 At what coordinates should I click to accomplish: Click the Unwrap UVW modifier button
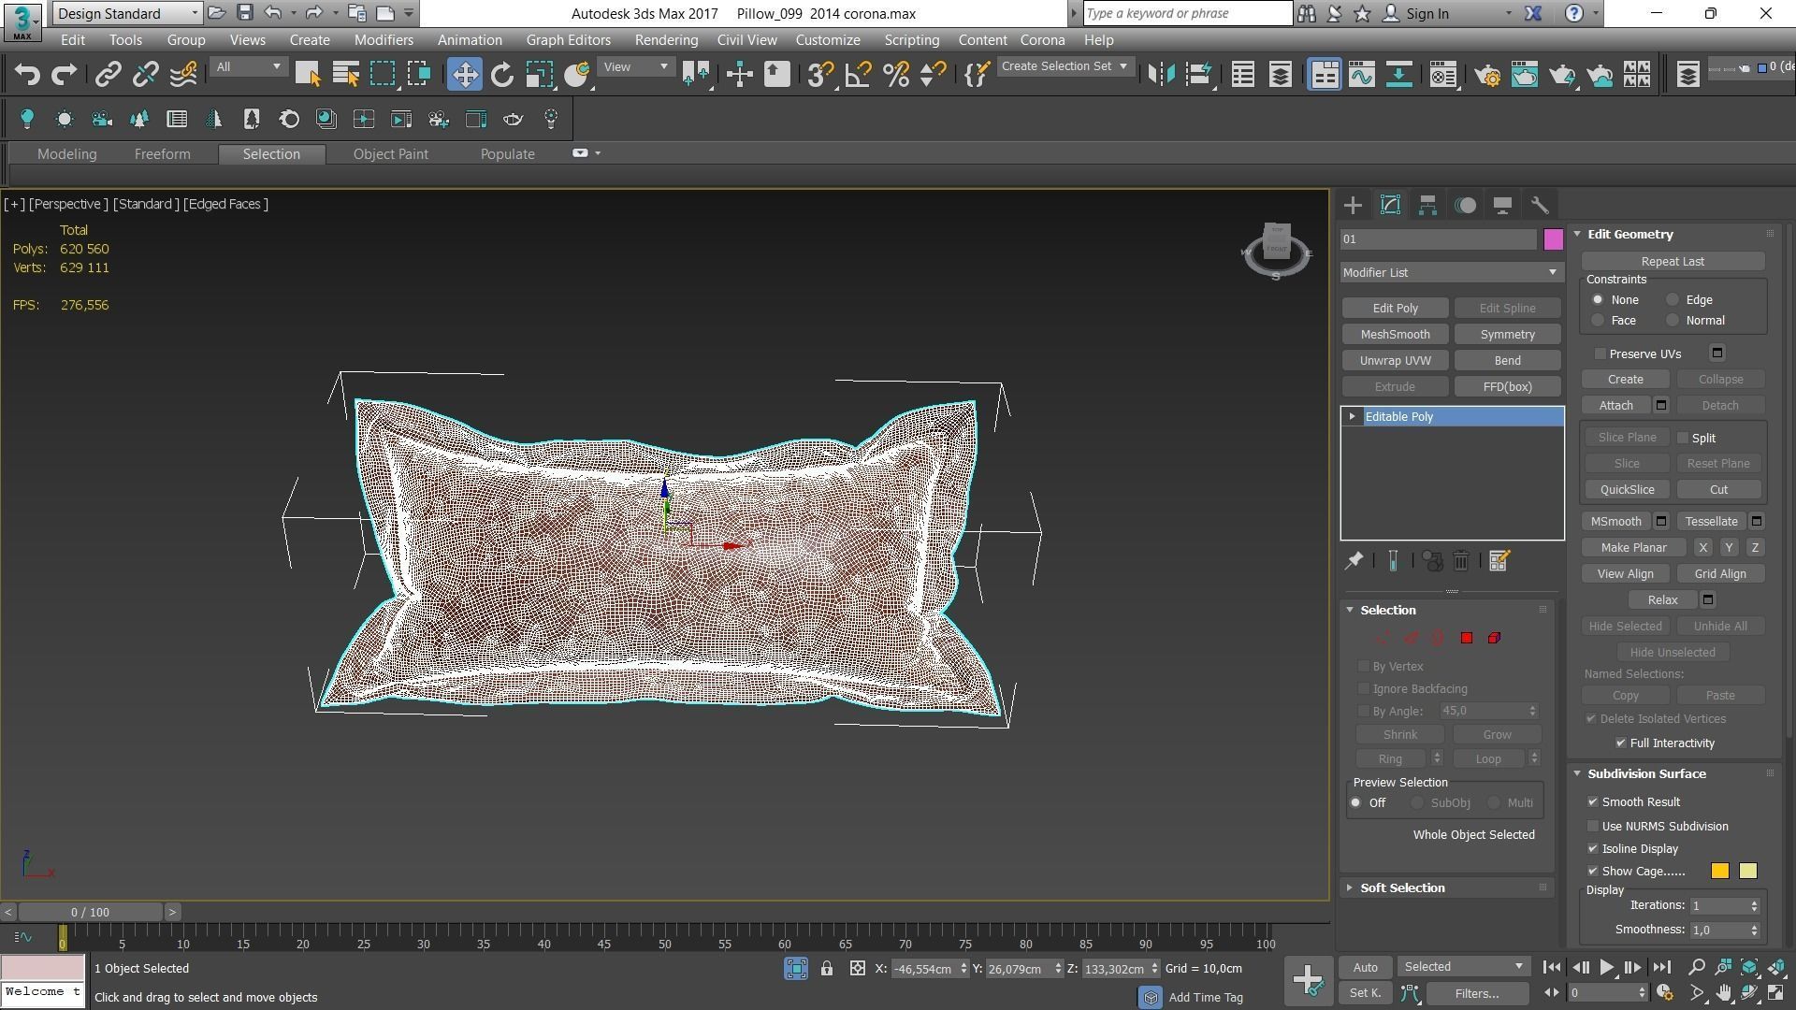1395,361
